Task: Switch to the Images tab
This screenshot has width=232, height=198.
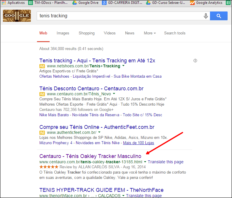Action: tap(63, 33)
